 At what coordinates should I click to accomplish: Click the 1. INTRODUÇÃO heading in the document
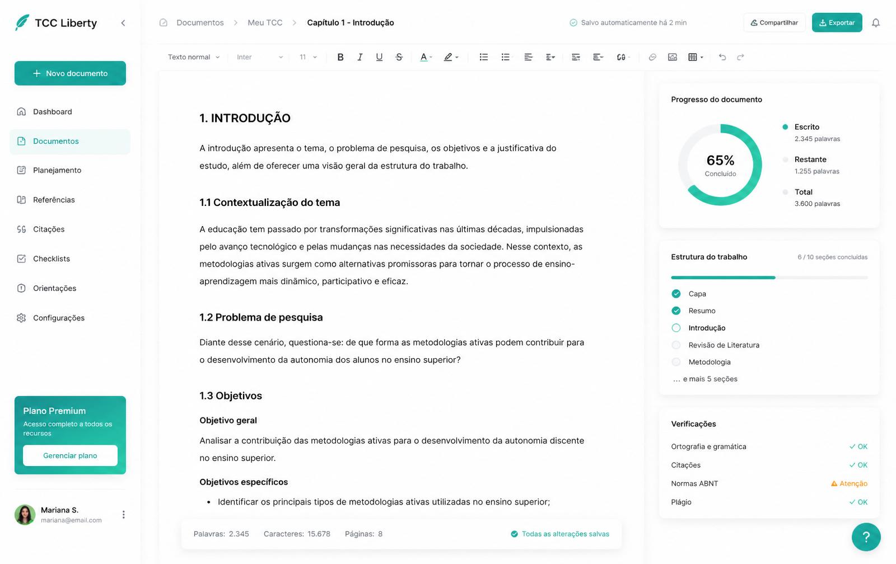click(x=245, y=118)
